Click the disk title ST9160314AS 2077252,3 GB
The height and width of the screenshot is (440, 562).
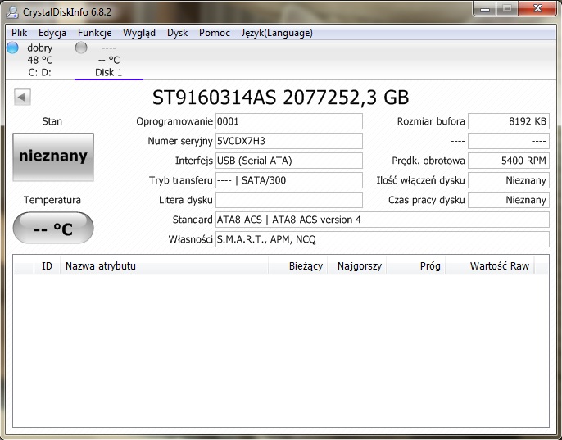(x=281, y=98)
